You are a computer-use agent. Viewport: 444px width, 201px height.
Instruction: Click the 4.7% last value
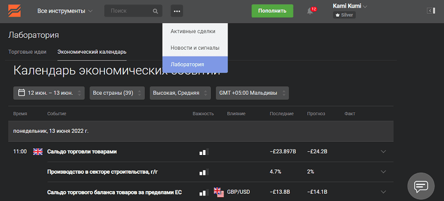(275, 172)
